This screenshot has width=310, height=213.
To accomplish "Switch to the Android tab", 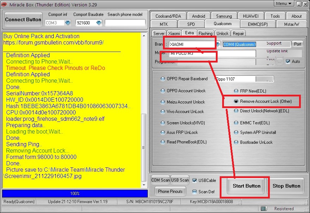I will 199,16.
